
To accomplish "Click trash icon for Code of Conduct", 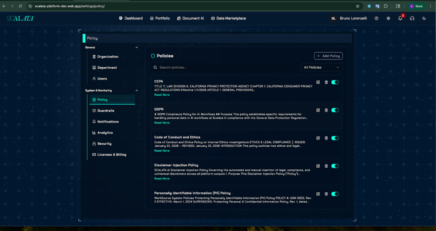I will 326,138.
